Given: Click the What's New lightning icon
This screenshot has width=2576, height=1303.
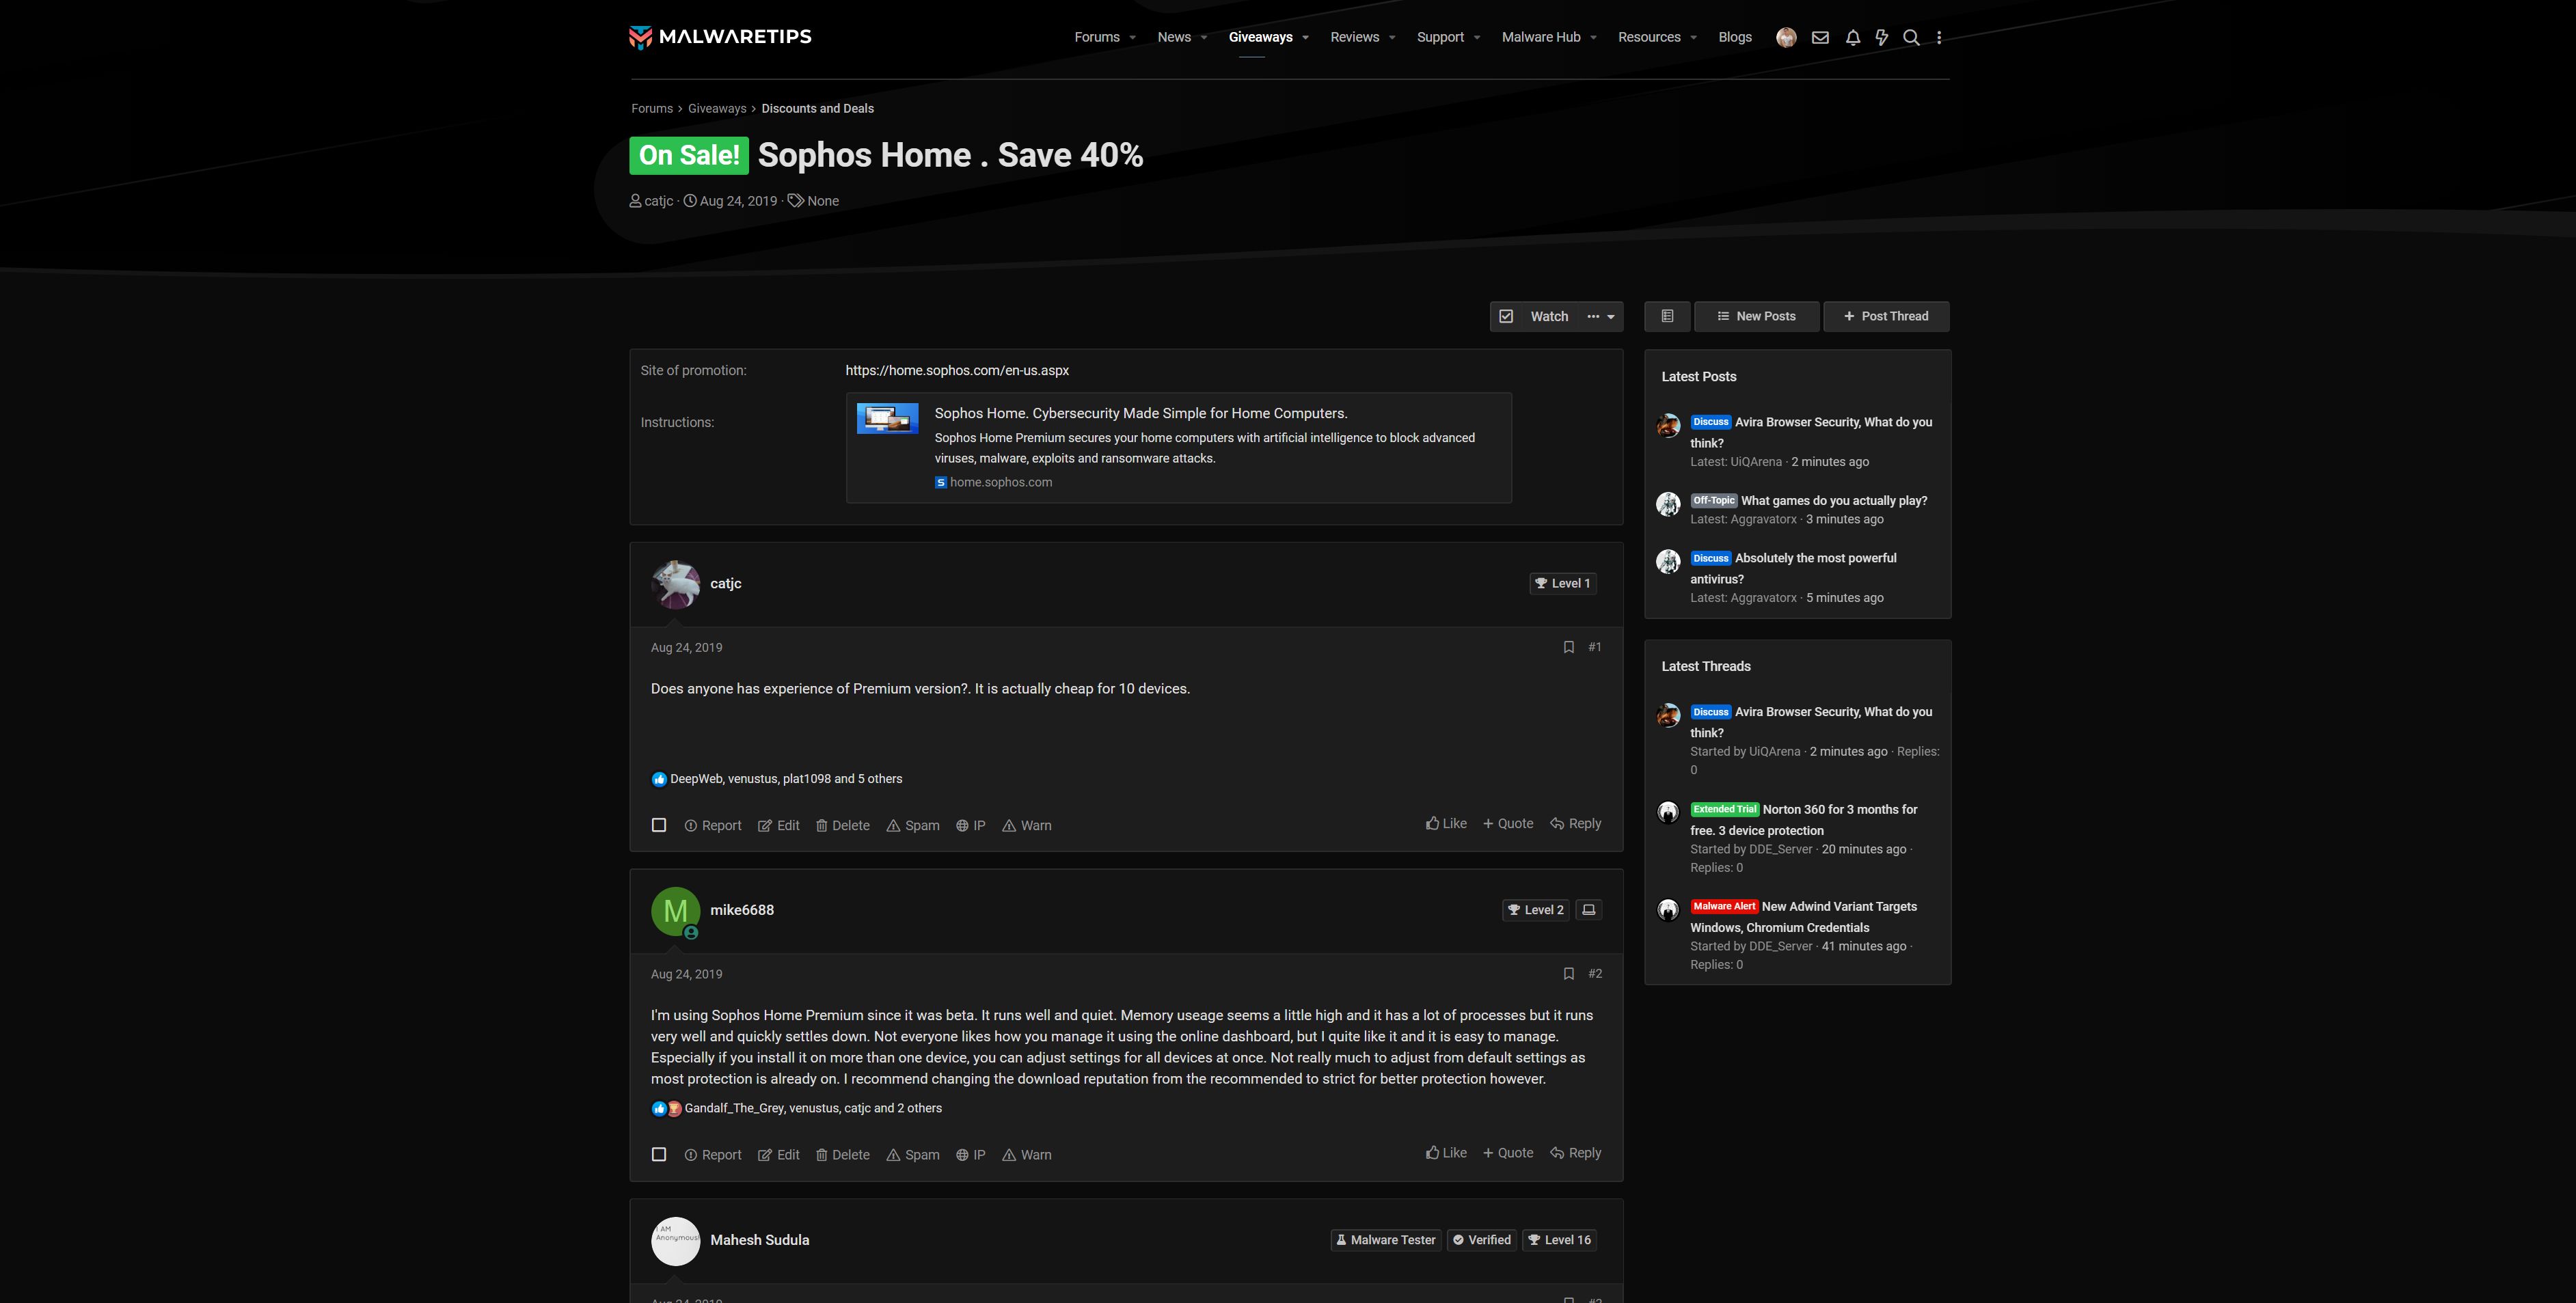Looking at the screenshot, I should point(1881,37).
